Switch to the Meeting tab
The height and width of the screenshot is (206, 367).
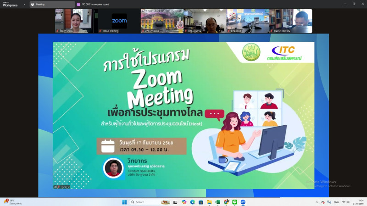(x=52, y=4)
